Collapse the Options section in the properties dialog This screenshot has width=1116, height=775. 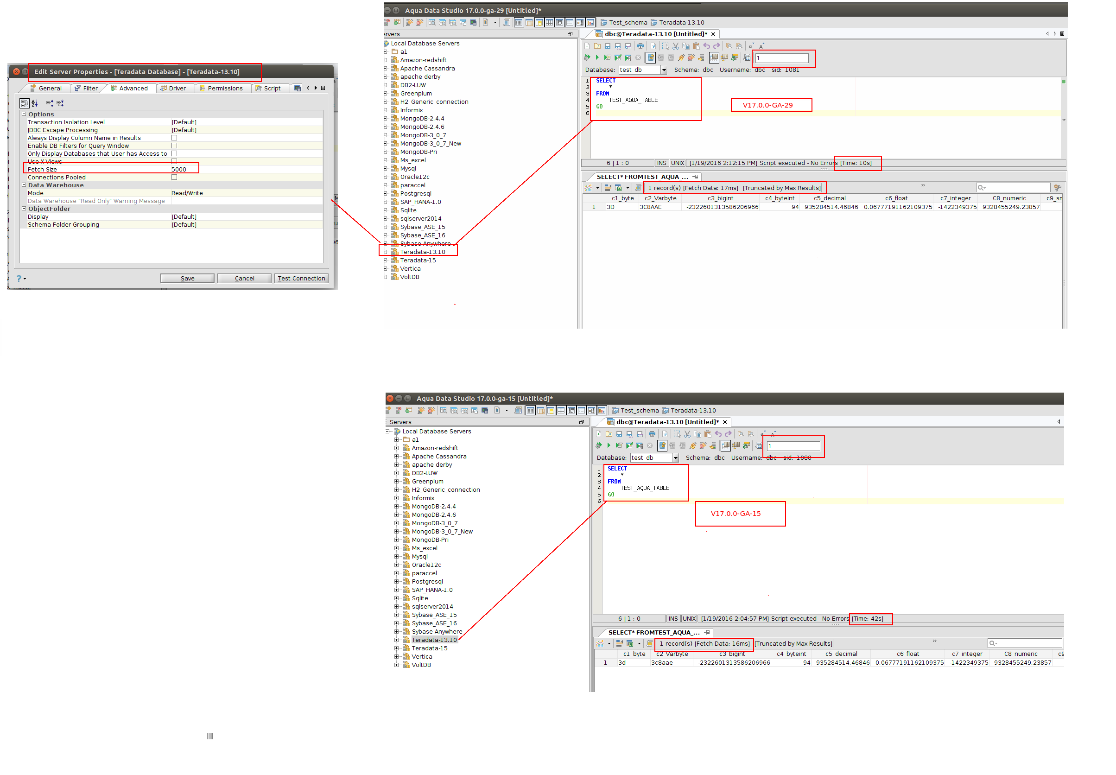(23, 114)
